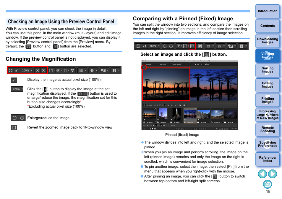
Task: Click the info icon in the Pinned Image toolbar
Action: (x=242, y=46)
